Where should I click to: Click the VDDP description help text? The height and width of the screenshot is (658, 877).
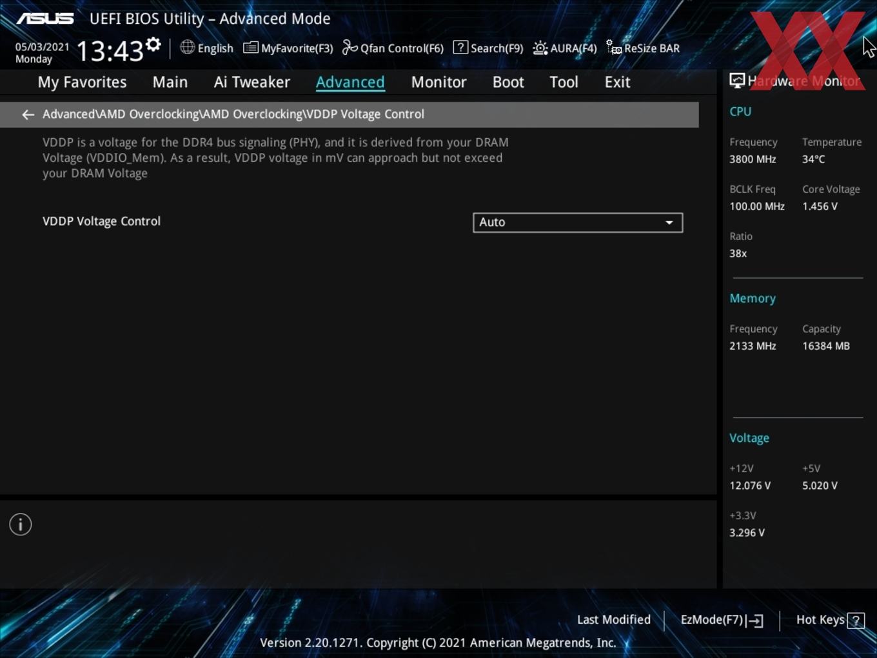(275, 158)
